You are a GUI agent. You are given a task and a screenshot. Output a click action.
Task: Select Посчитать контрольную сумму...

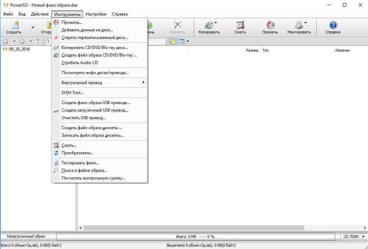[x=100, y=178]
